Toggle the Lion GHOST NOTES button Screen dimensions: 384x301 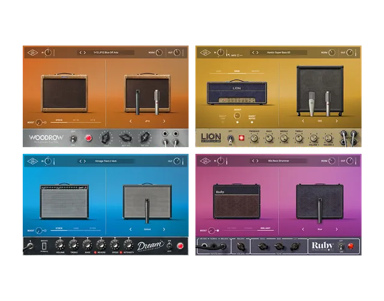[x=252, y=122]
